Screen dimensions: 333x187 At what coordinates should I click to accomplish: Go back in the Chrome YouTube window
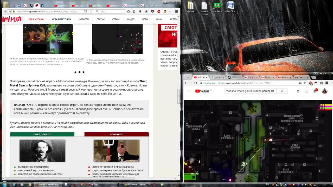(x=186, y=83)
